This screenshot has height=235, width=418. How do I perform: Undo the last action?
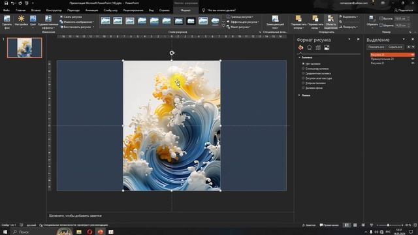point(12,3)
